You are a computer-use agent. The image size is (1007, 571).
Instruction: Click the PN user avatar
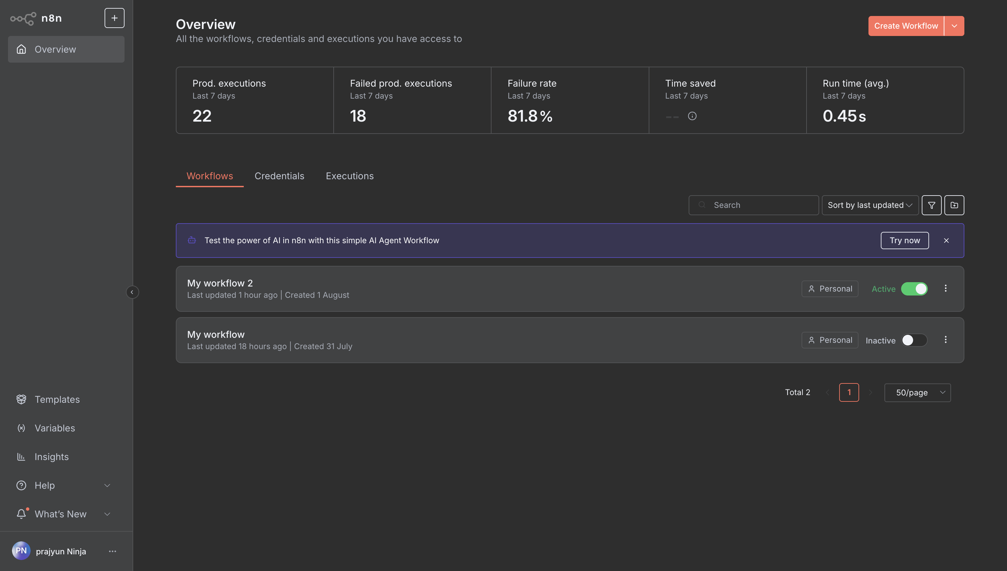pos(21,551)
